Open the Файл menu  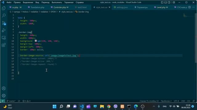pos(9,2)
